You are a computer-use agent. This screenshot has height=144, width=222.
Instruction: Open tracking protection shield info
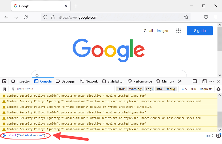[x=45, y=17]
